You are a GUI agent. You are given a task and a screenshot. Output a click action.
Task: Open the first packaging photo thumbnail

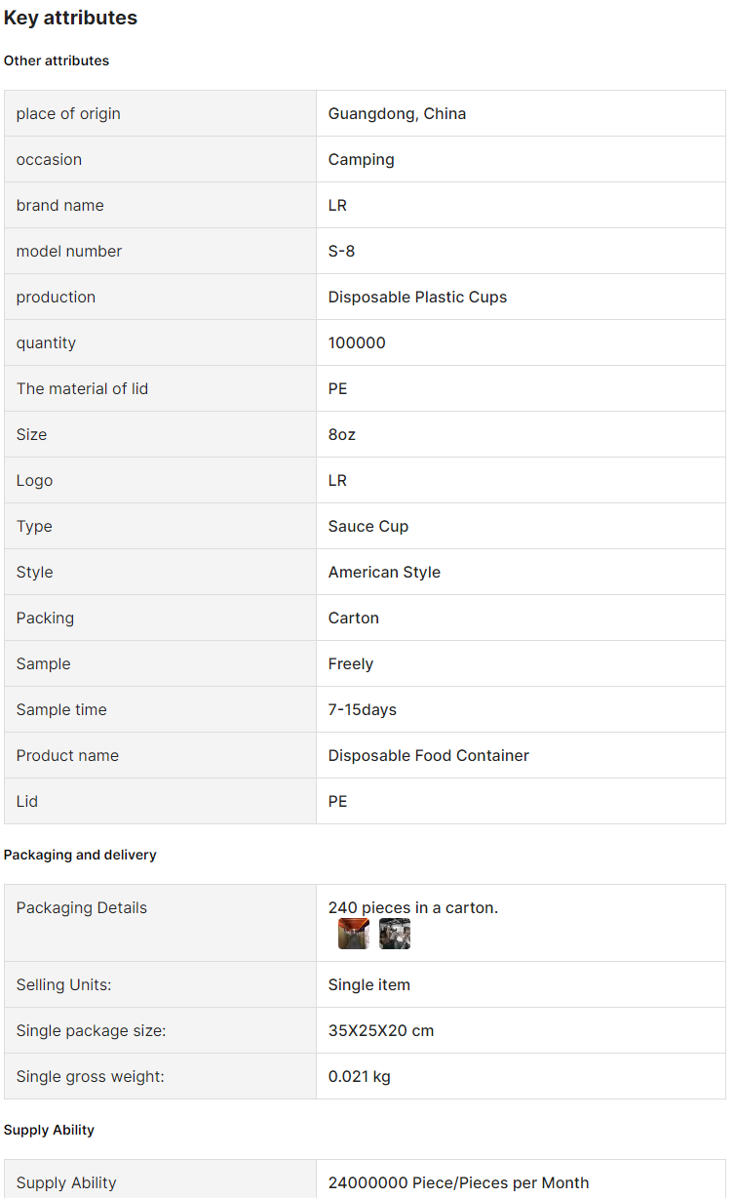(353, 934)
